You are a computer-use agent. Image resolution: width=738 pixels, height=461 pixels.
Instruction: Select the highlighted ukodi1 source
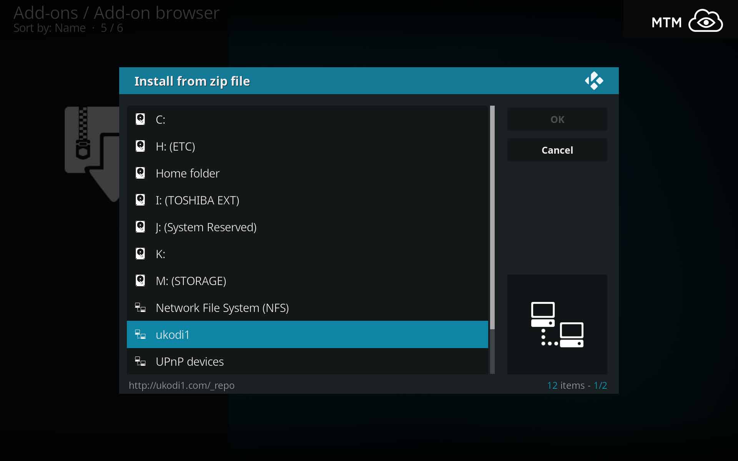[307, 334]
